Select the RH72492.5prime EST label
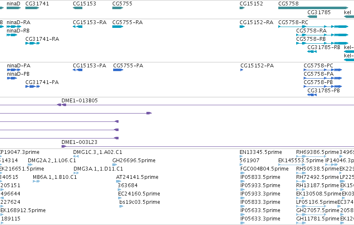Image resolution: width=354 pixels, height=225 pixels. point(317,177)
